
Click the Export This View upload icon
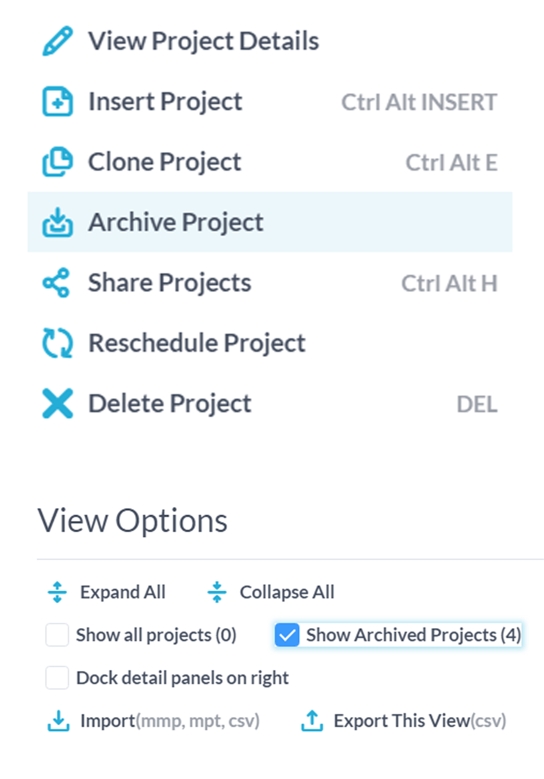(312, 721)
